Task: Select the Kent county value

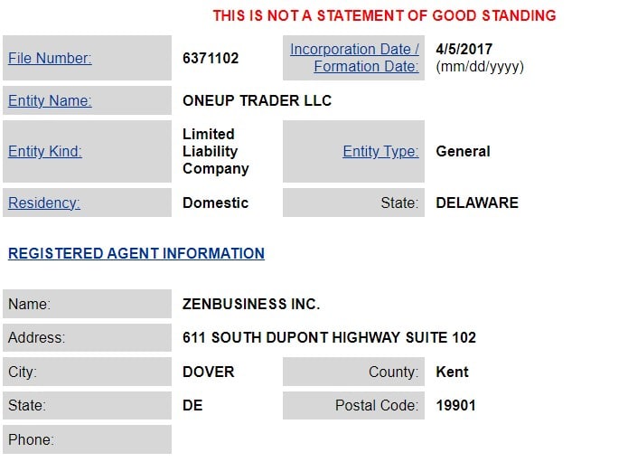Action: [452, 372]
